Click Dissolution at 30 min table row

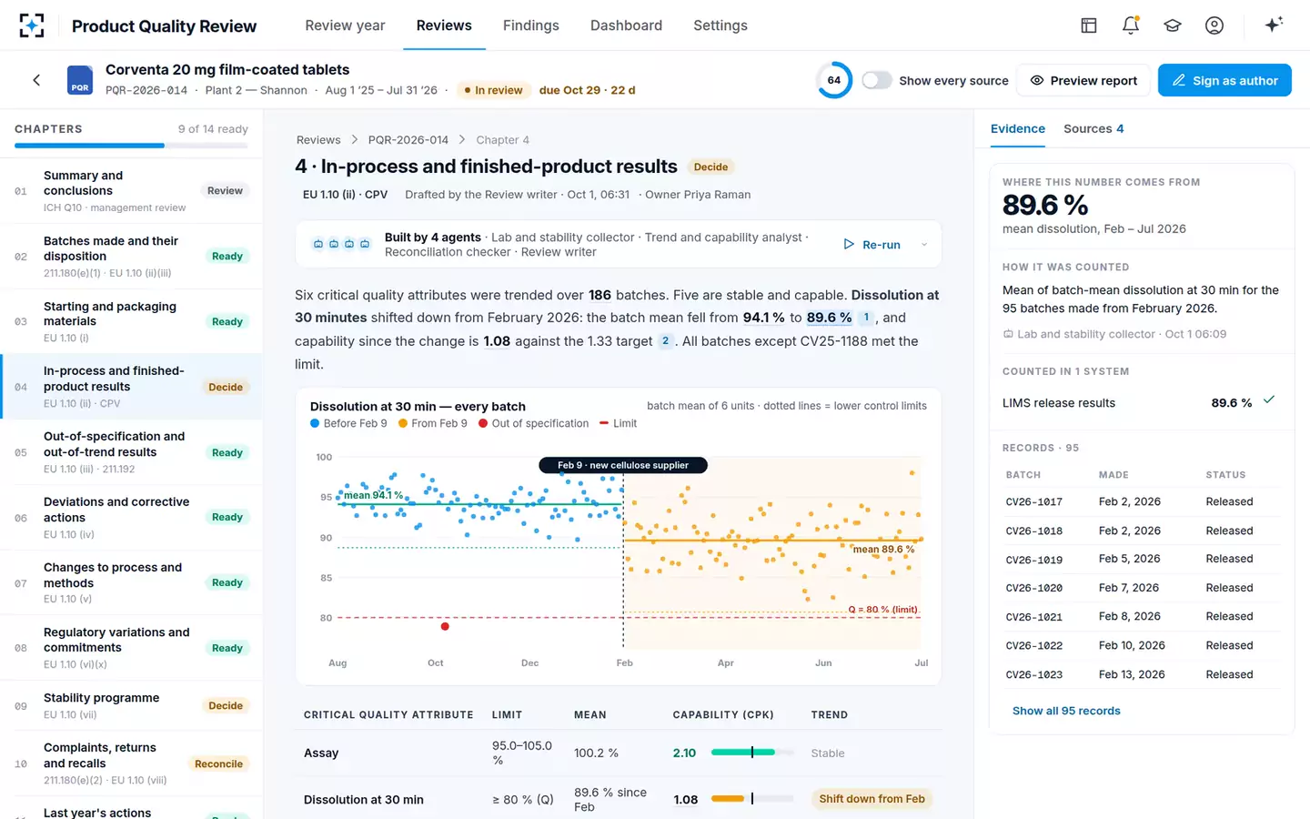(x=619, y=799)
